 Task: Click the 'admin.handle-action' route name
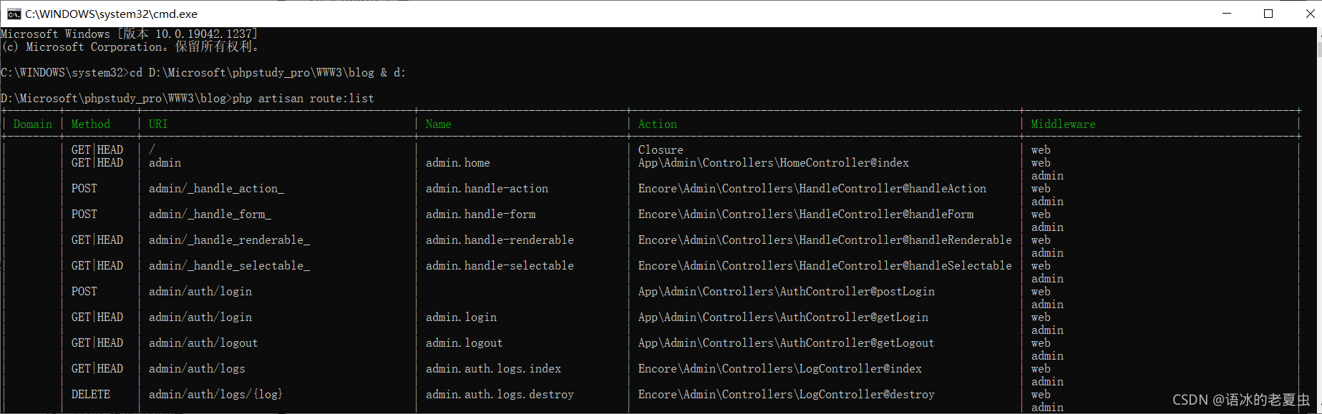487,189
